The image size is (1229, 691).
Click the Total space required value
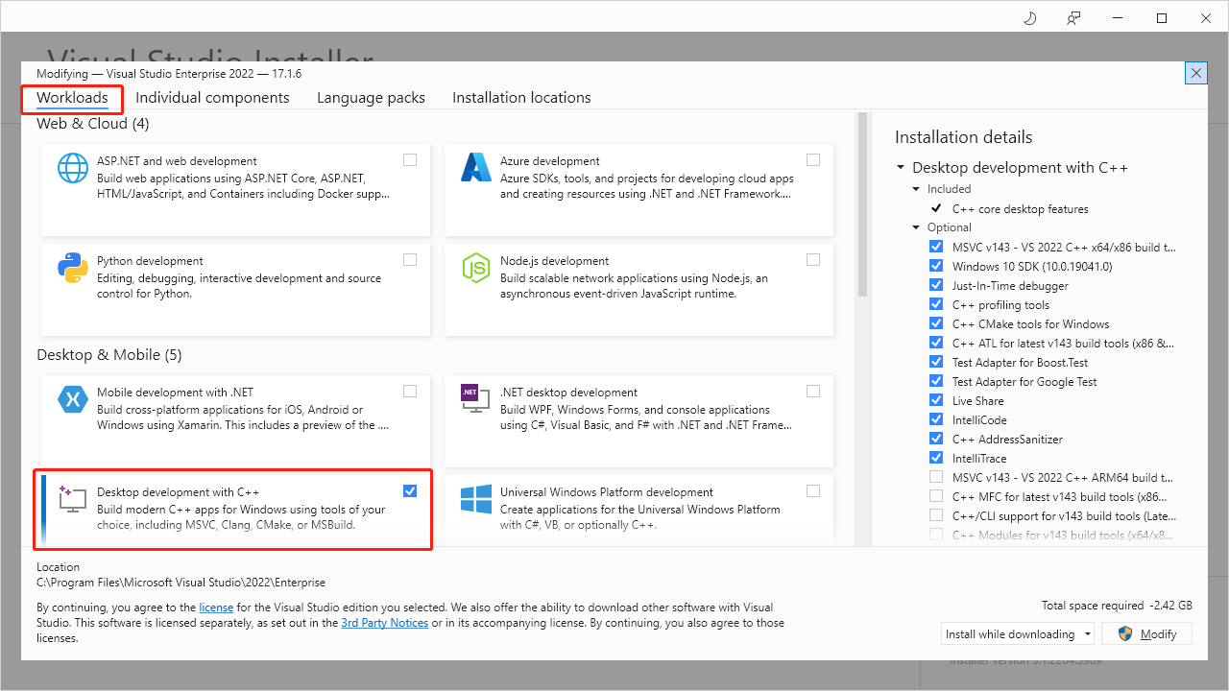1171,606
